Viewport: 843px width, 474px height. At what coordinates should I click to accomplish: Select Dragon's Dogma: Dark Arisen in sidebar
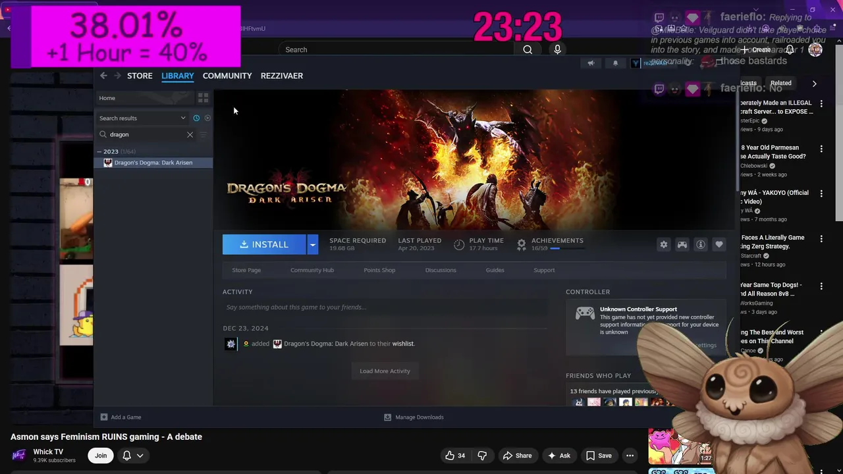[153, 163]
